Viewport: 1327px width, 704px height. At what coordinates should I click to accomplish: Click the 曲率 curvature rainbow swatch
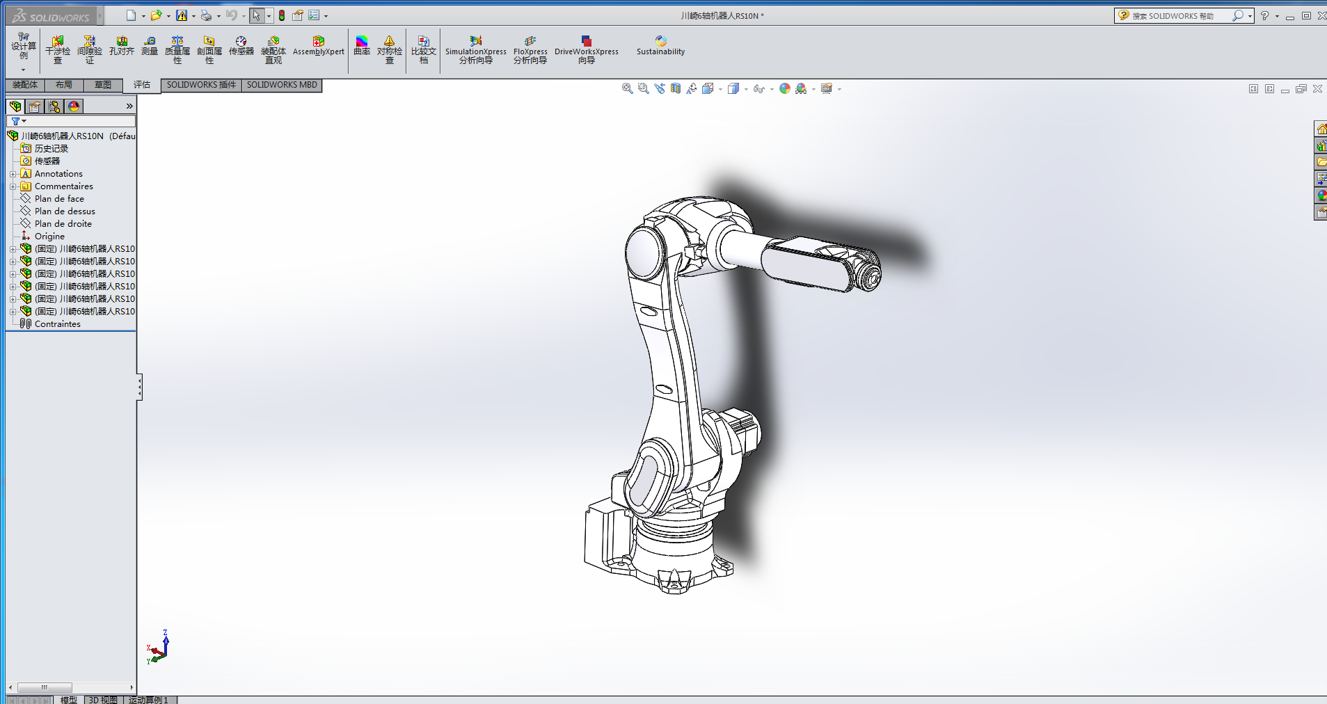pos(362,41)
